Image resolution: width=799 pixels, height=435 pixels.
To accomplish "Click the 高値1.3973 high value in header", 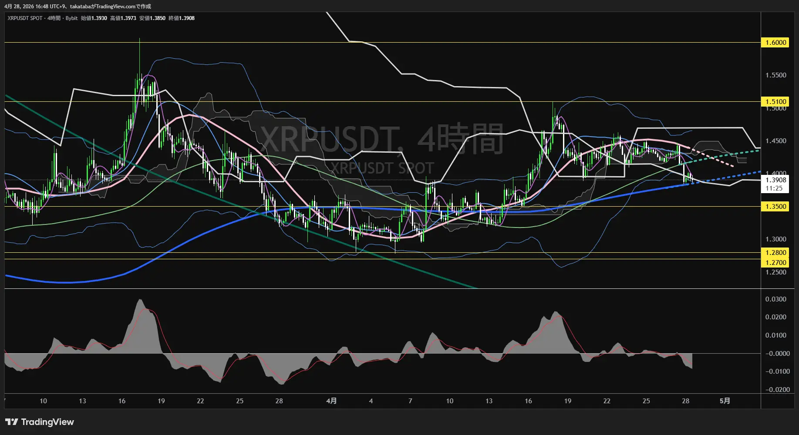I will 123,18.
